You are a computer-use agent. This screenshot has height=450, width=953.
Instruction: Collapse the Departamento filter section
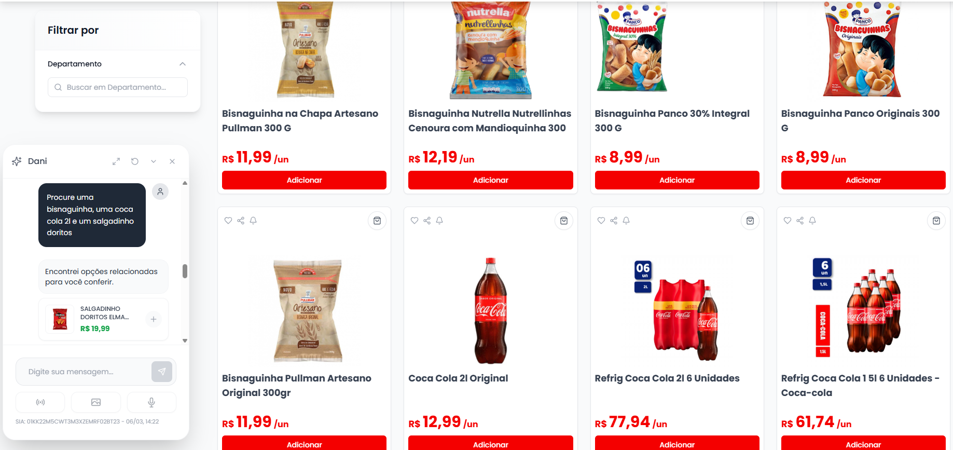(183, 64)
